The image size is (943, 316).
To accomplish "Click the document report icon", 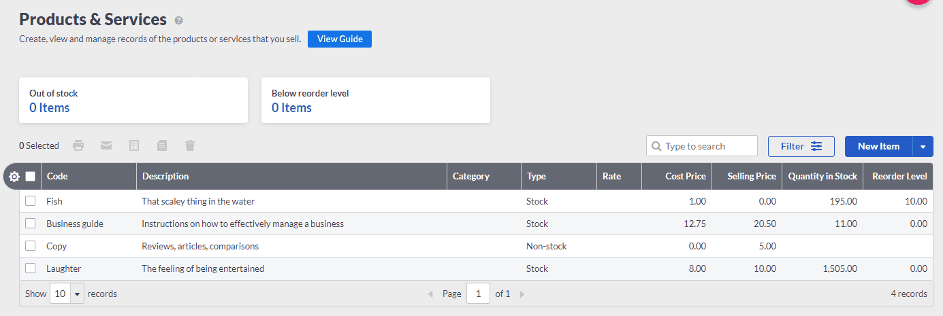I will coord(162,145).
